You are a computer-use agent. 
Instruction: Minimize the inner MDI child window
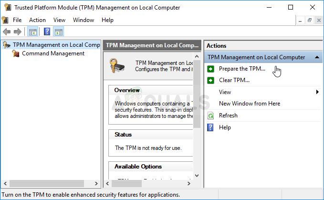(300, 20)
